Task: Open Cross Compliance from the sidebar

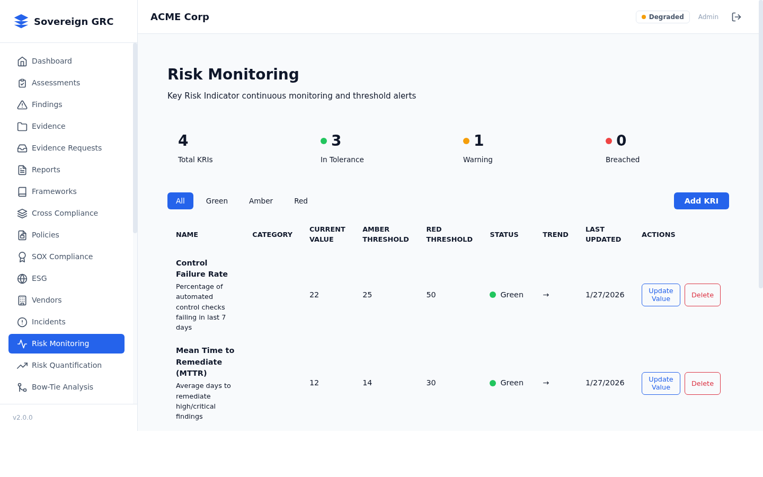Action: click(65, 213)
